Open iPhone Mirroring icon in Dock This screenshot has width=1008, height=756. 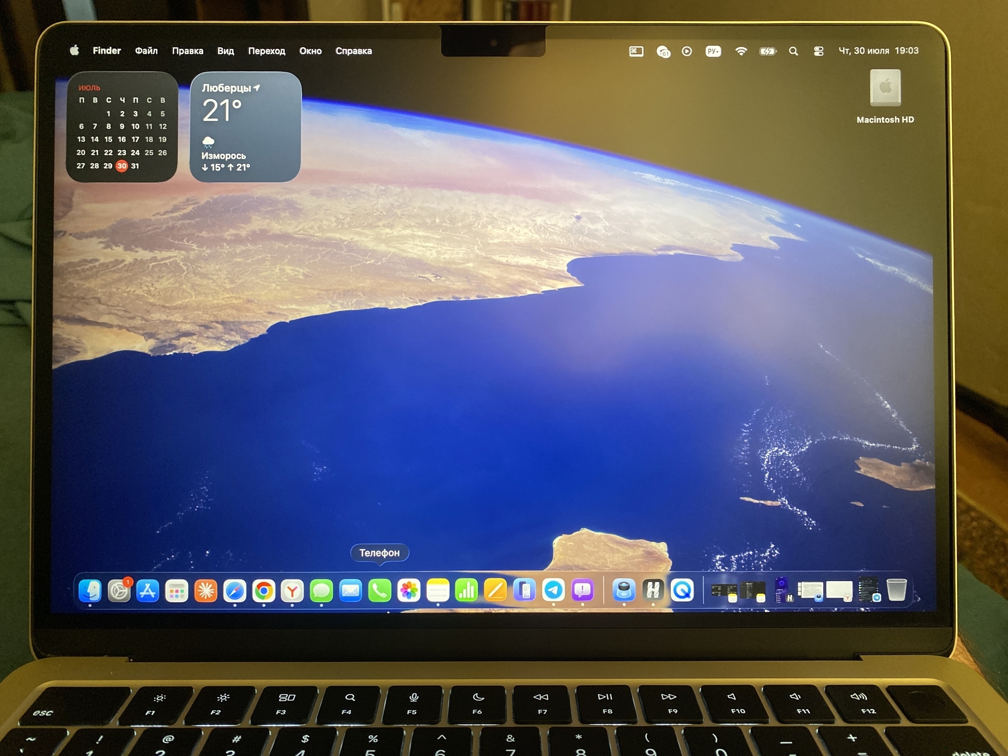pos(525,590)
